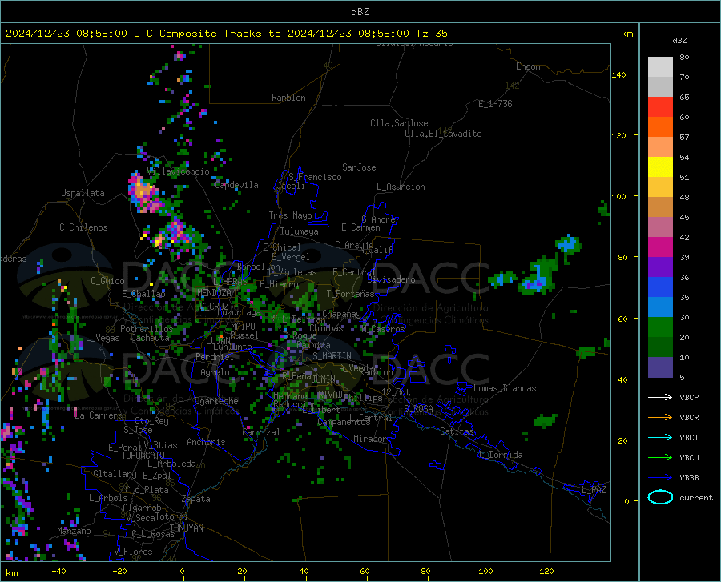Select the white 70 dBZ color swatch
The width and height of the screenshot is (721, 582).
pyautogui.click(x=660, y=67)
